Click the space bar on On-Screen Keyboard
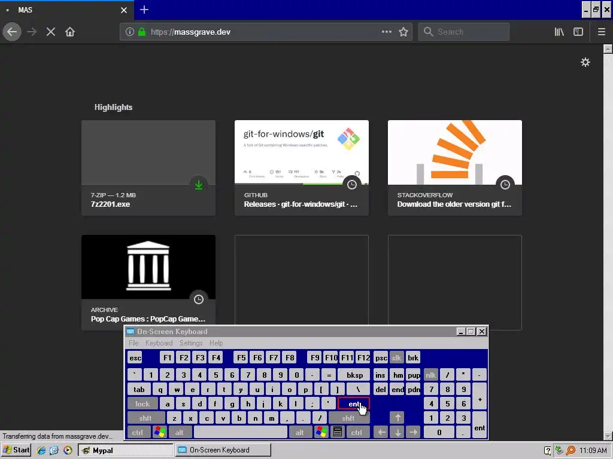 coord(241,433)
